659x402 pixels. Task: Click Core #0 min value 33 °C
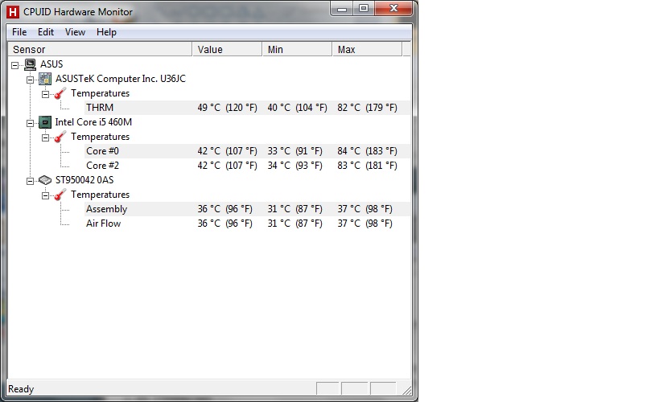pyautogui.click(x=295, y=151)
